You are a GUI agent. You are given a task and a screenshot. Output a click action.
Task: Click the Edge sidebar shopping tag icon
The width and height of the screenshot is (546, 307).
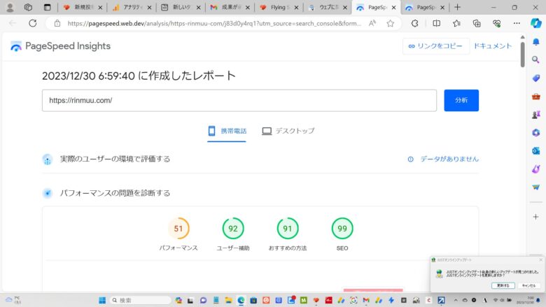coord(535,78)
